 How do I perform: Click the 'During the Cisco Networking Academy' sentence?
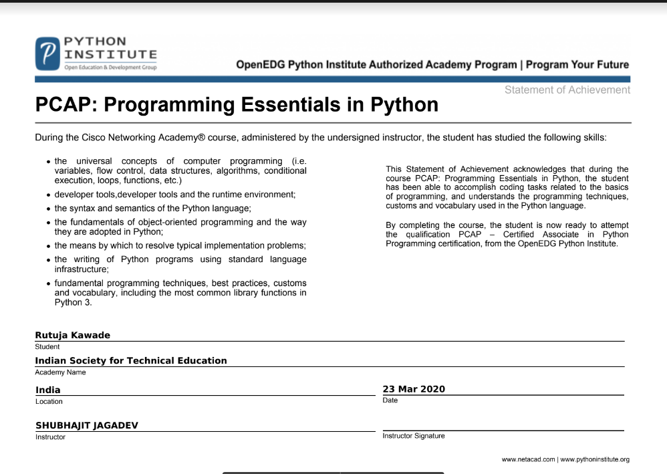point(321,138)
